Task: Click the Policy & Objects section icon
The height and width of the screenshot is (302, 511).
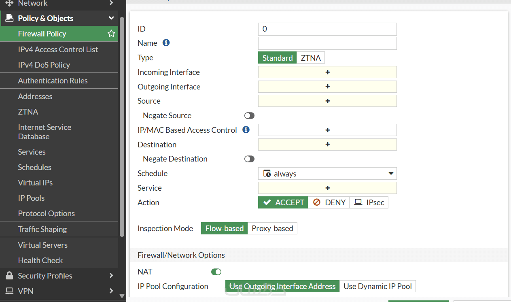Action: coord(9,18)
